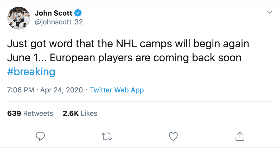Retweet using the arrows icon
The width and height of the screenshot is (280, 148).
(x=107, y=136)
